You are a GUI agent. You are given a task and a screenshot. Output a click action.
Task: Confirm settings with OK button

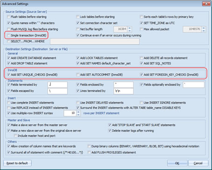pyautogui.click(x=177, y=163)
